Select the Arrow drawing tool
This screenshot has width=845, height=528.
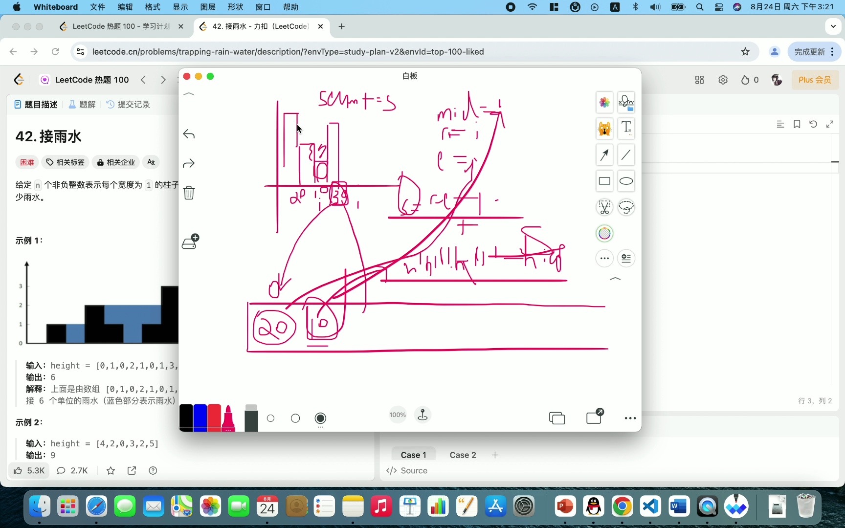[x=604, y=155]
